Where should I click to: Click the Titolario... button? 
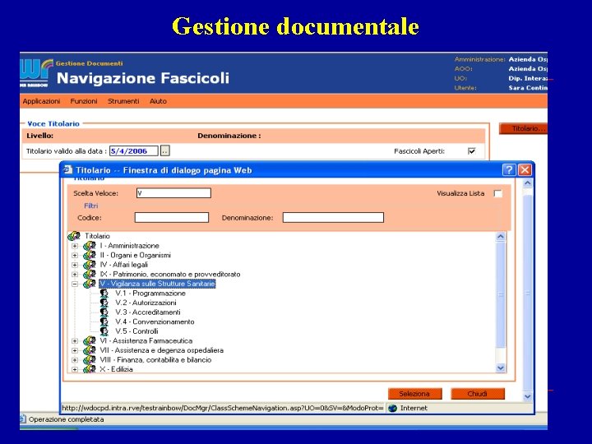click(523, 129)
